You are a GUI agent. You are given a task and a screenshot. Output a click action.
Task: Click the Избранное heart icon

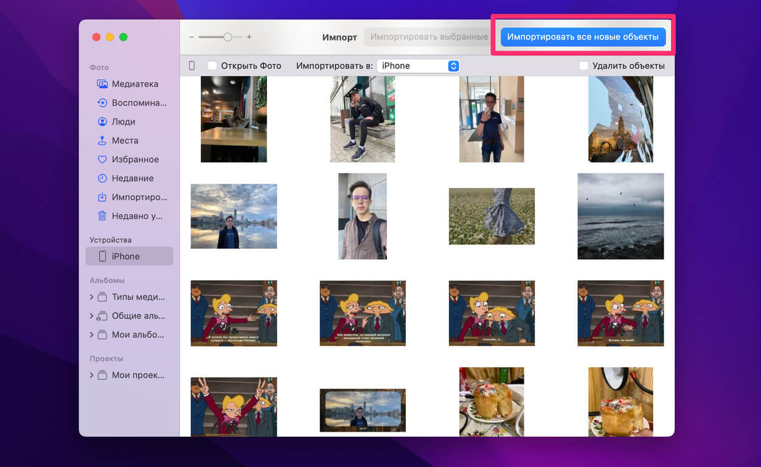102,159
